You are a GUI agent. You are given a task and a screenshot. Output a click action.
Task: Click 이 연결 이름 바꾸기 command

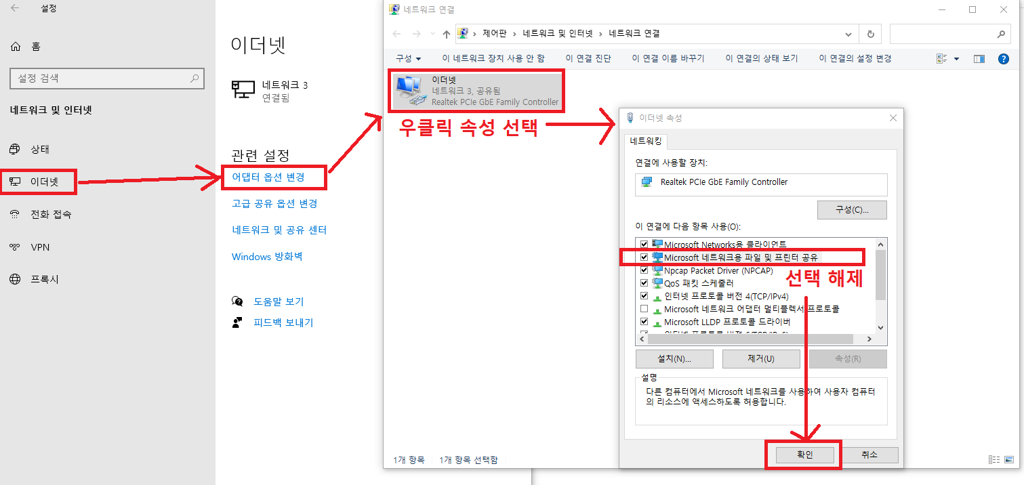[x=668, y=59]
